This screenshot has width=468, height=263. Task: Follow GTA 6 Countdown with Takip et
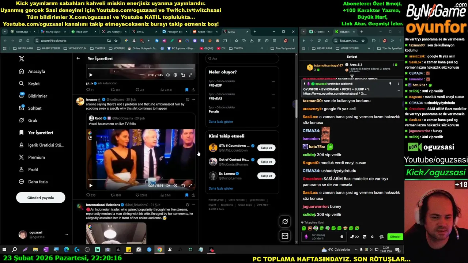[x=266, y=148]
